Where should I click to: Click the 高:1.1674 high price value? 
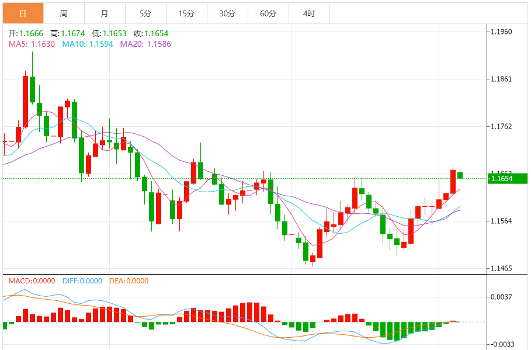pos(67,33)
